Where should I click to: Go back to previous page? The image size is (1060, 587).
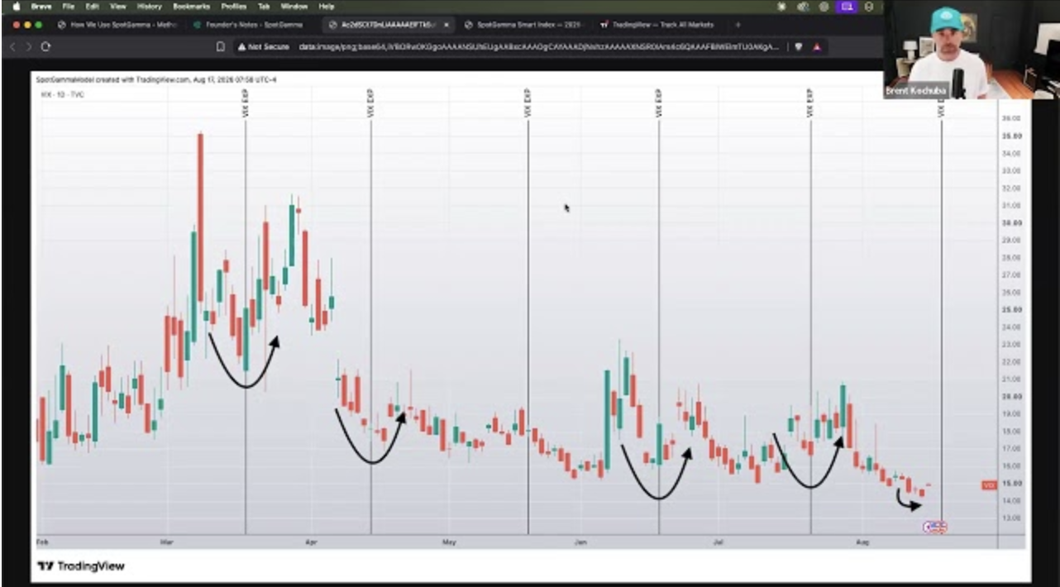pyautogui.click(x=13, y=47)
